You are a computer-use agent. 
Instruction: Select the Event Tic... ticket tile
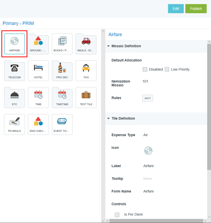point(62,124)
